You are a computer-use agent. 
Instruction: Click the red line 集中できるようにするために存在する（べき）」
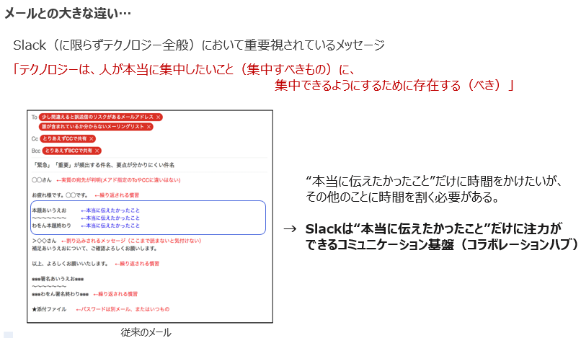[395, 85]
